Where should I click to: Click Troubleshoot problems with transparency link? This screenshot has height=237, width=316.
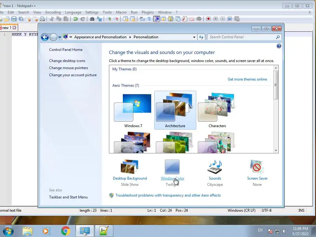point(168,195)
